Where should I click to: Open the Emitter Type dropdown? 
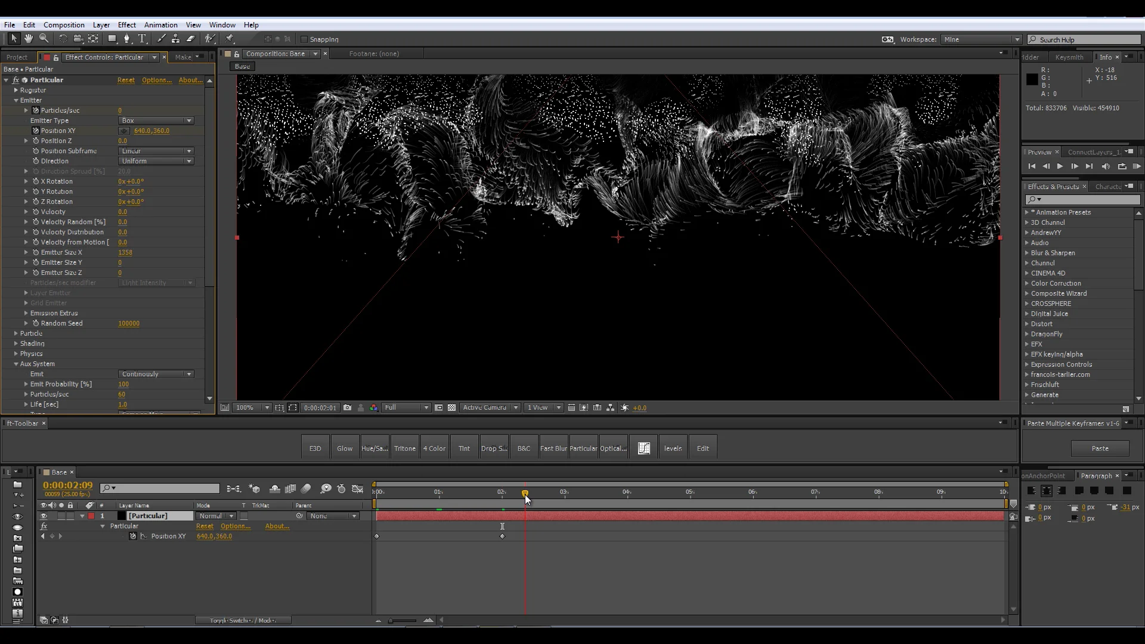point(155,120)
